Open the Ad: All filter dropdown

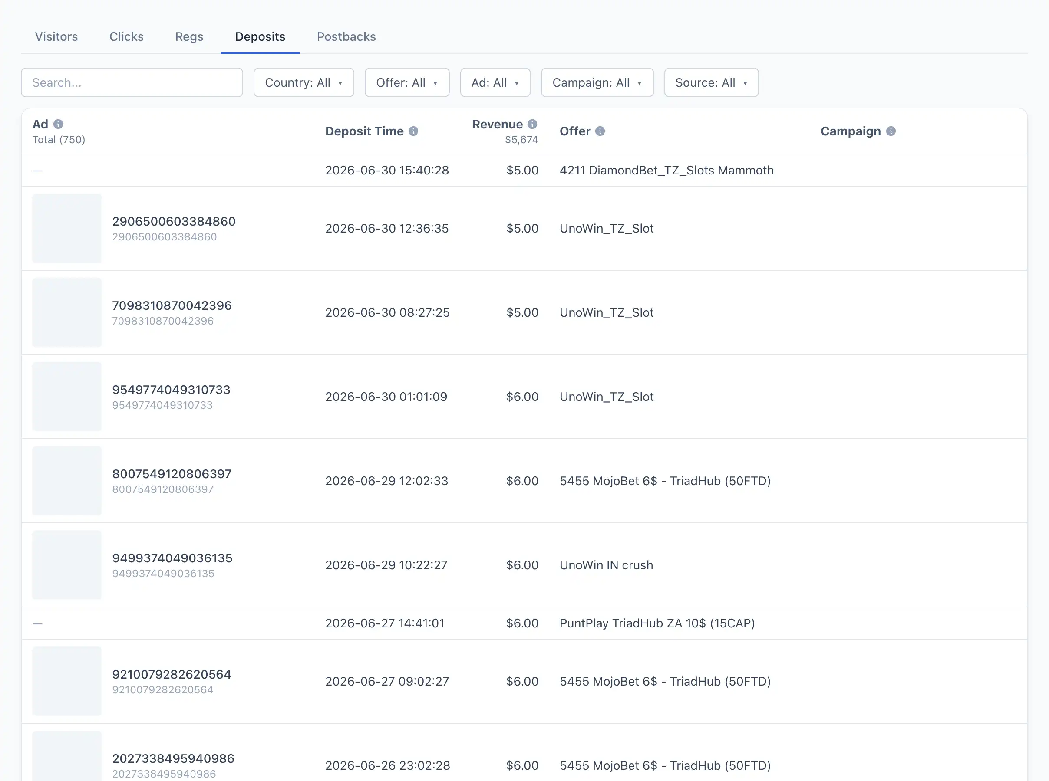pos(495,83)
